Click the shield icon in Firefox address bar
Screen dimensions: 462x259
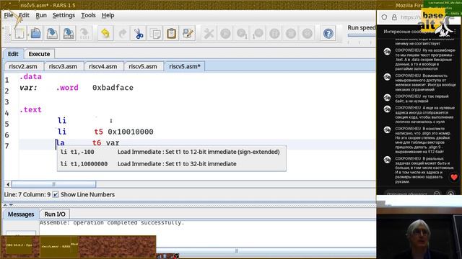coord(384,17)
